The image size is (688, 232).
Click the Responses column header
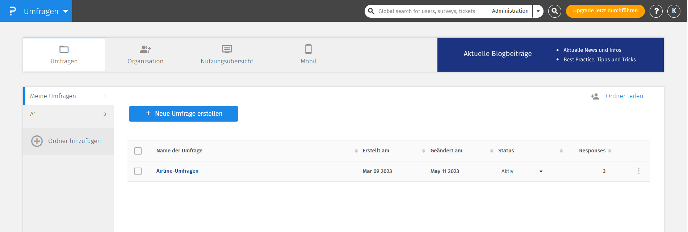point(592,151)
